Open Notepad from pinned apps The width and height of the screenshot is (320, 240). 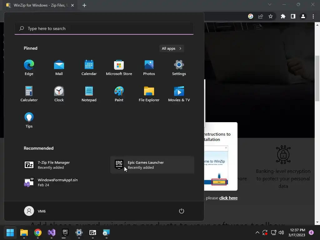click(x=89, y=94)
